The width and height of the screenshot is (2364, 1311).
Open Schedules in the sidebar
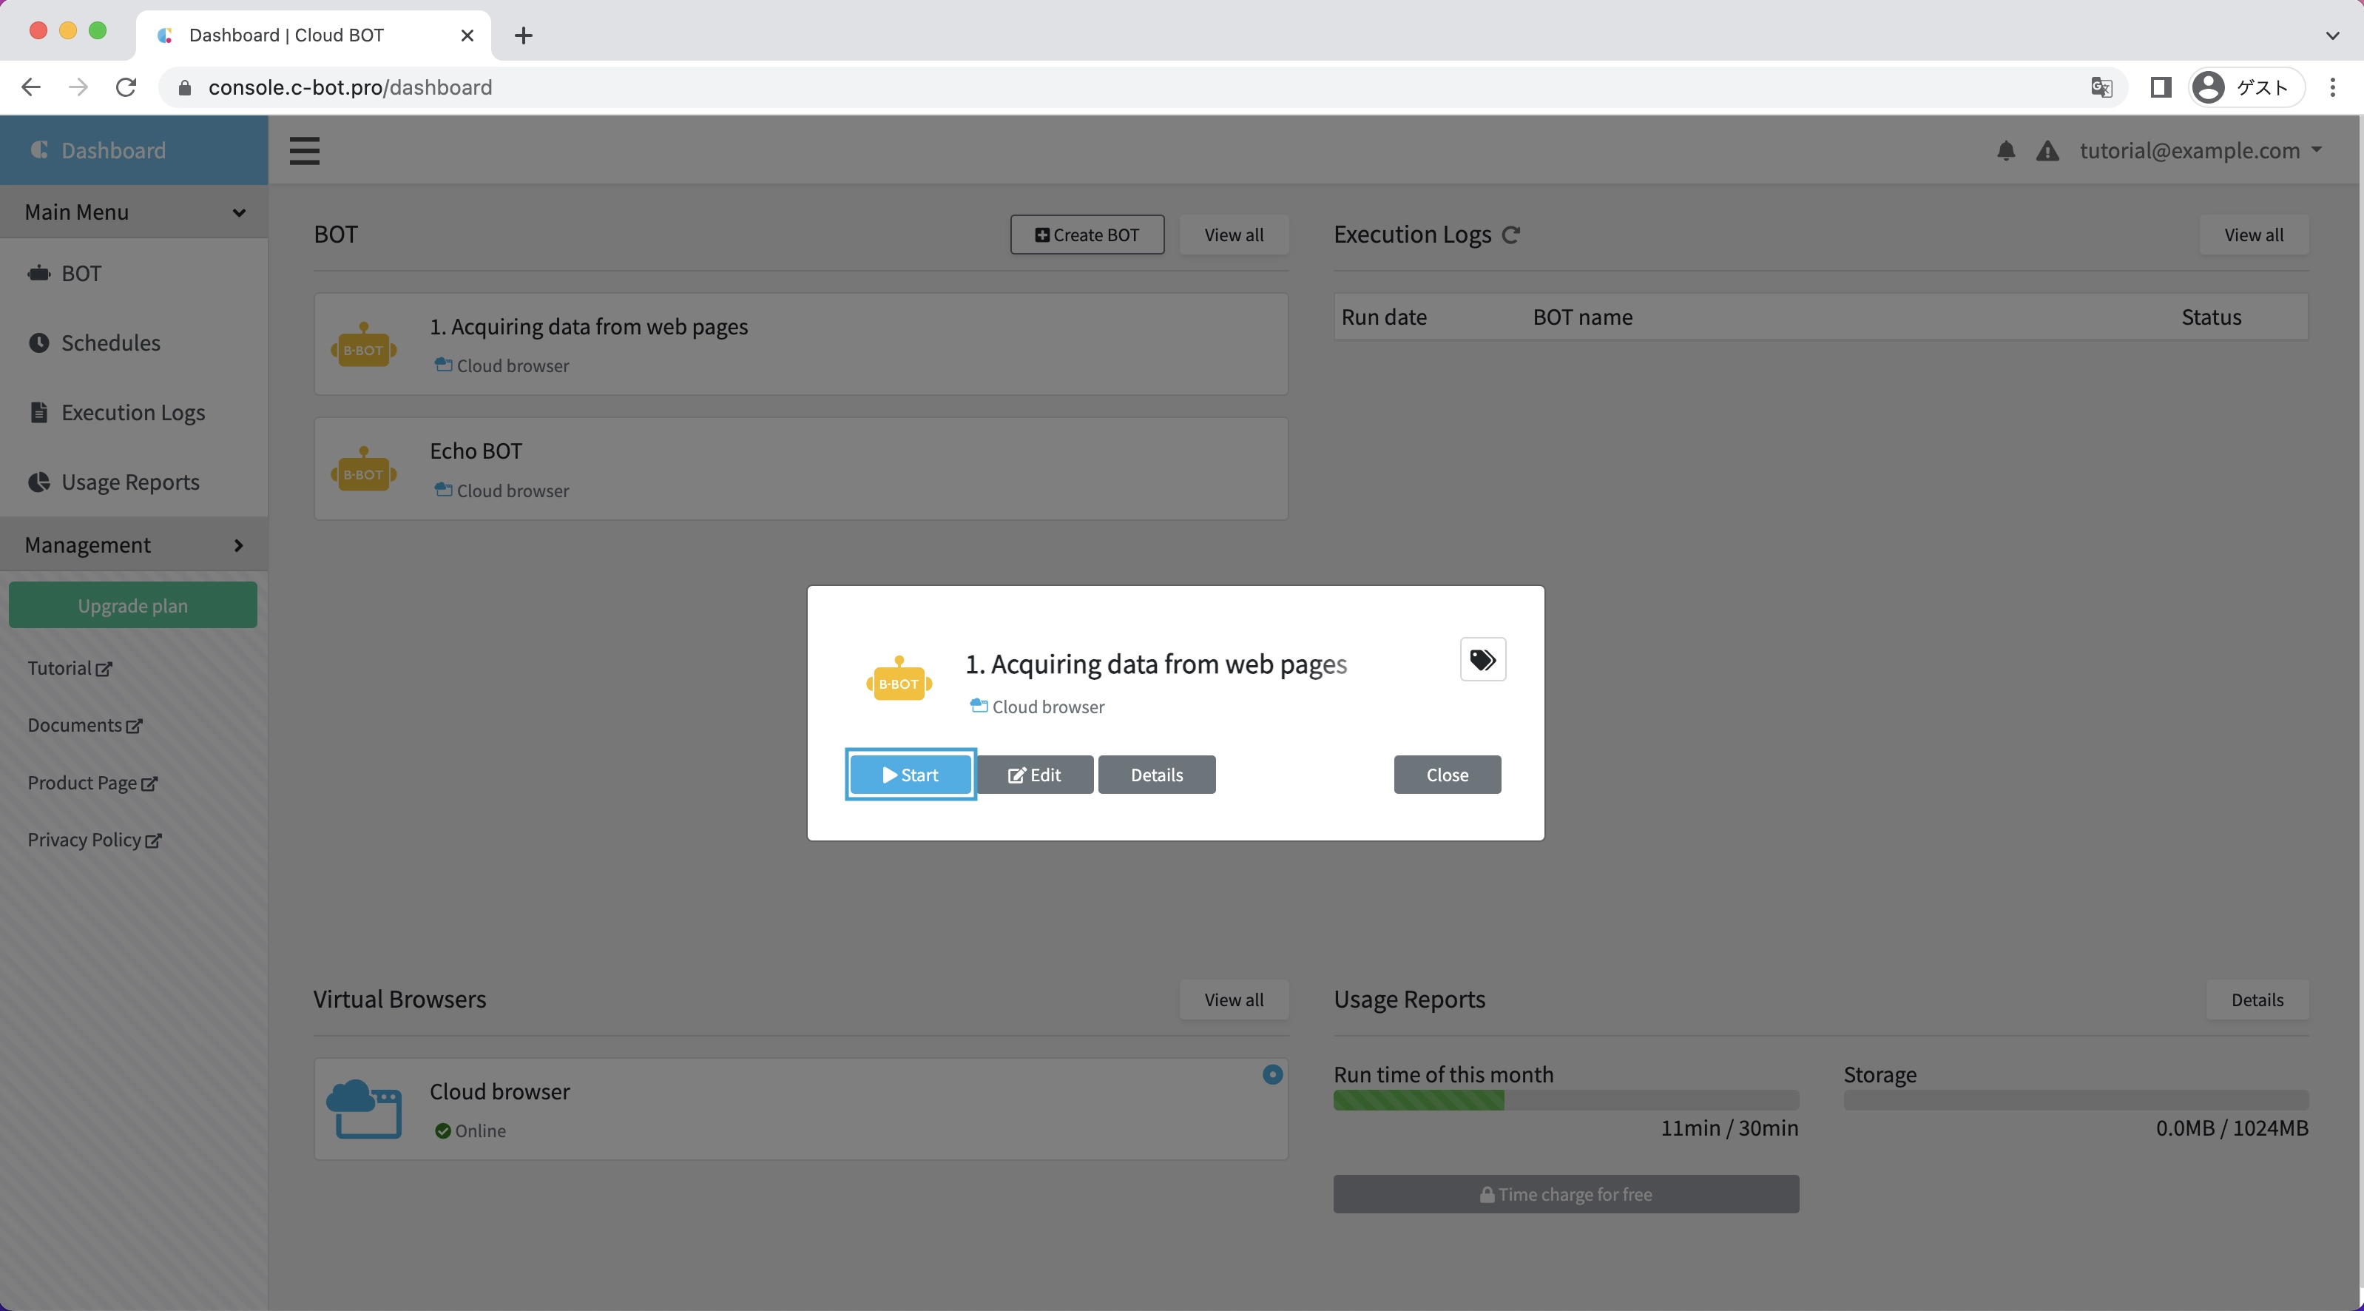point(110,343)
